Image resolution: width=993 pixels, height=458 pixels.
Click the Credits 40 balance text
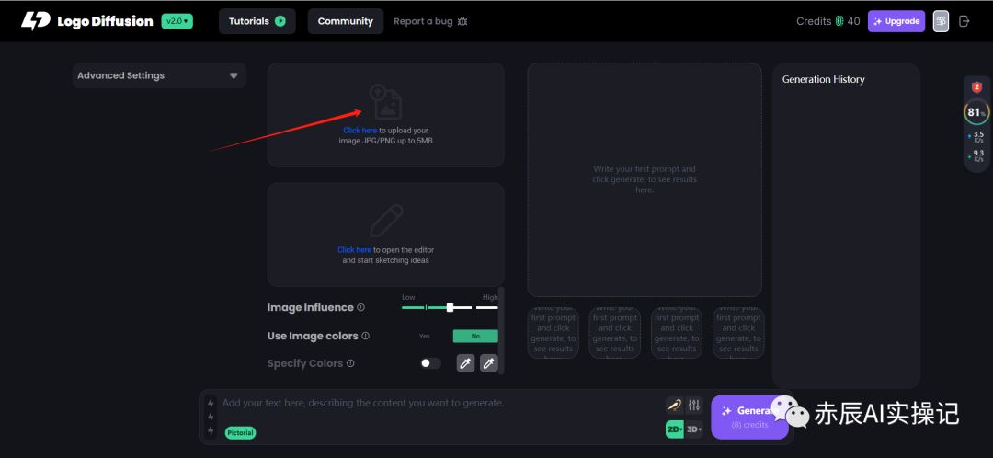pos(828,21)
